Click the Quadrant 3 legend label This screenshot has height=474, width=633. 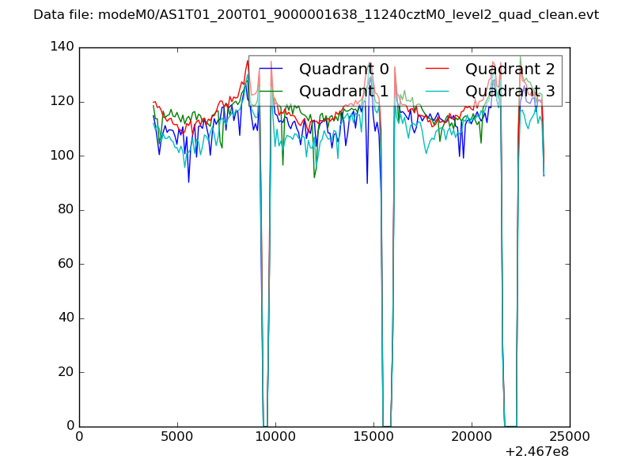pyautogui.click(x=510, y=91)
